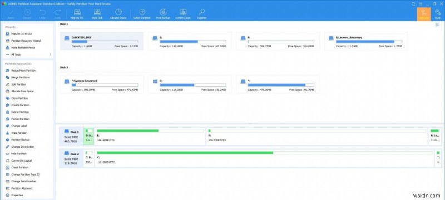Select the E: partition card
This screenshot has height=200, width=445.
[190, 41]
